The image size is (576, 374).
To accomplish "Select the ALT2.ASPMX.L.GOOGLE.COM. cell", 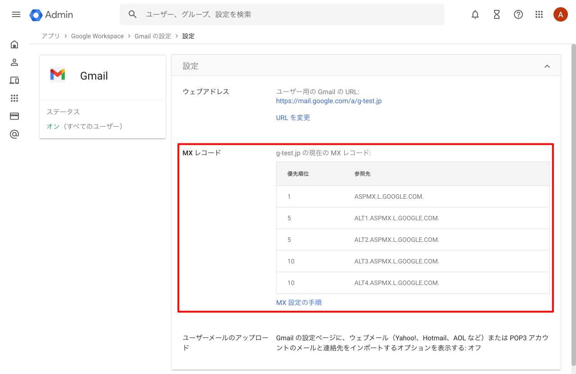I will tap(397, 240).
